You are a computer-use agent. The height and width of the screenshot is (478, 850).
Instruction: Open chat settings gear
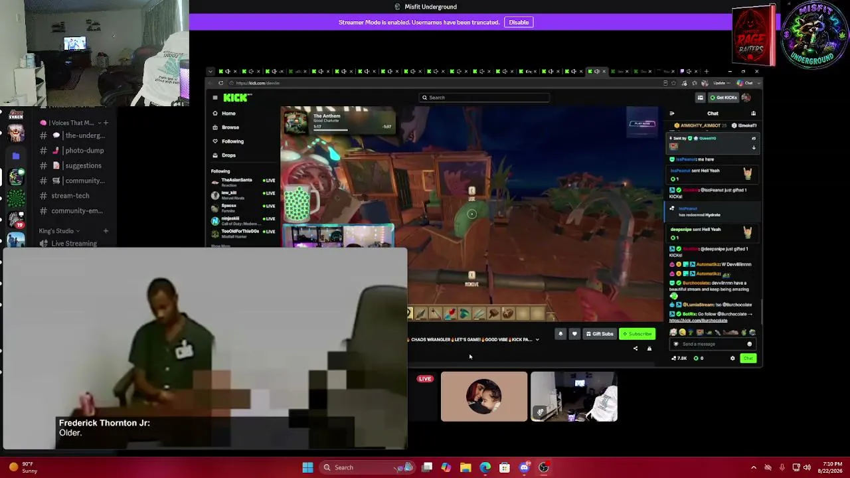(732, 358)
